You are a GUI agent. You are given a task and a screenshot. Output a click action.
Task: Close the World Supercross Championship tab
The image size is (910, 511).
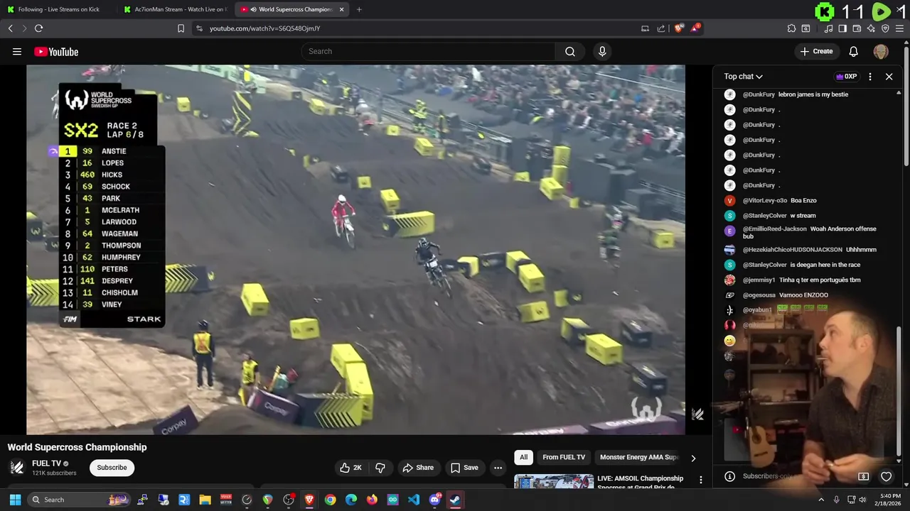pos(341,9)
